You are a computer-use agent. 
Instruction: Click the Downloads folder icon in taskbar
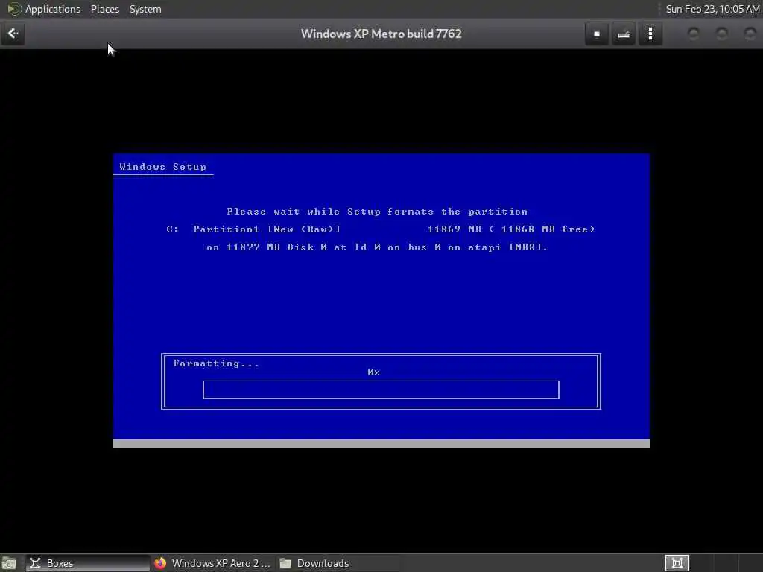[x=285, y=563]
